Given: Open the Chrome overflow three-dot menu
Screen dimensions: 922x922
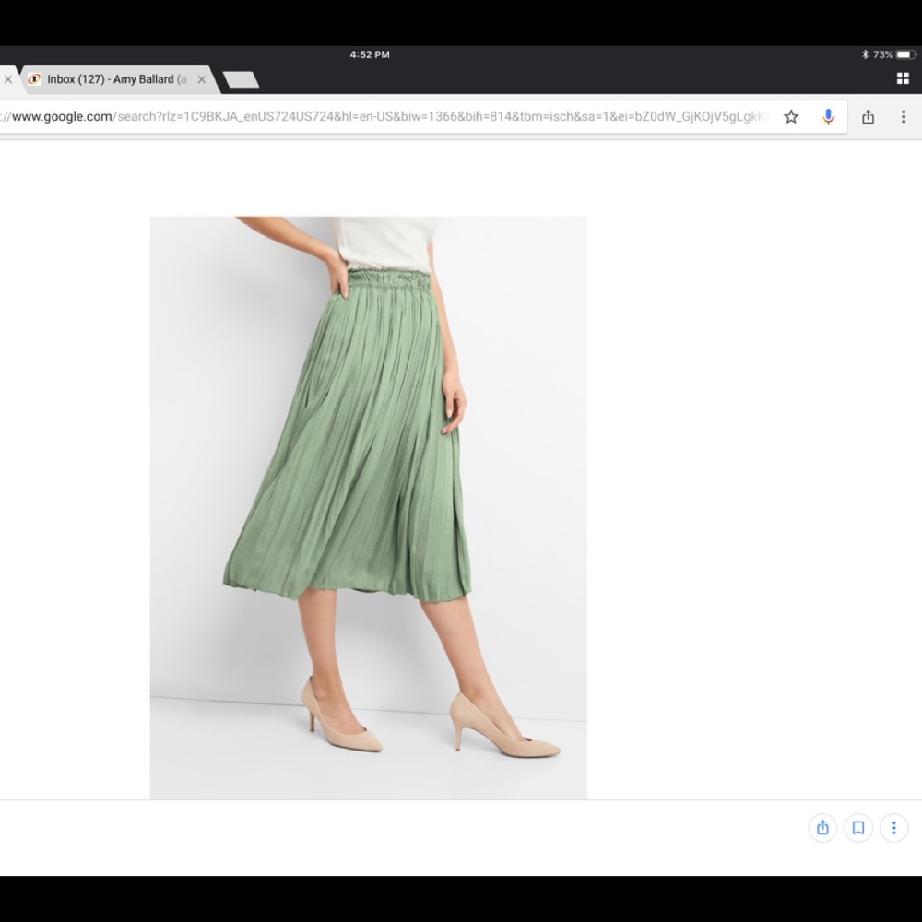Looking at the screenshot, I should tap(904, 117).
